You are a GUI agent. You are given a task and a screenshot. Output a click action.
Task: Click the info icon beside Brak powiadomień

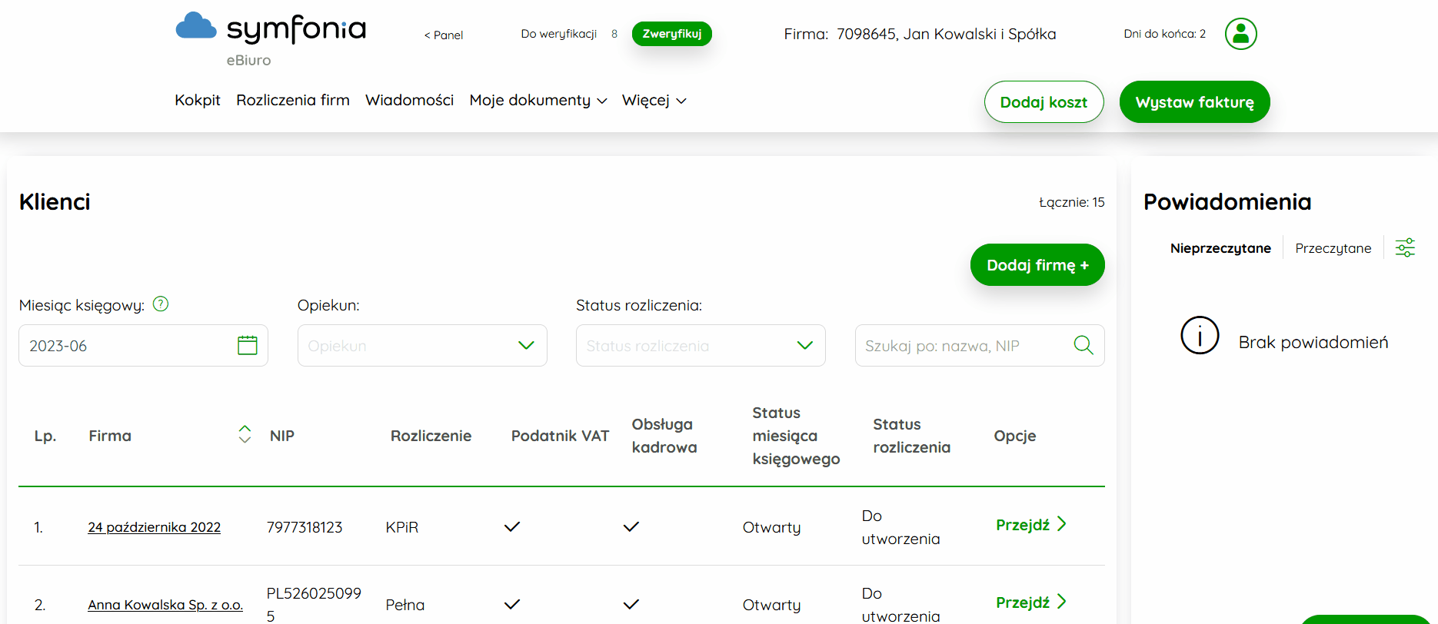click(x=1200, y=335)
